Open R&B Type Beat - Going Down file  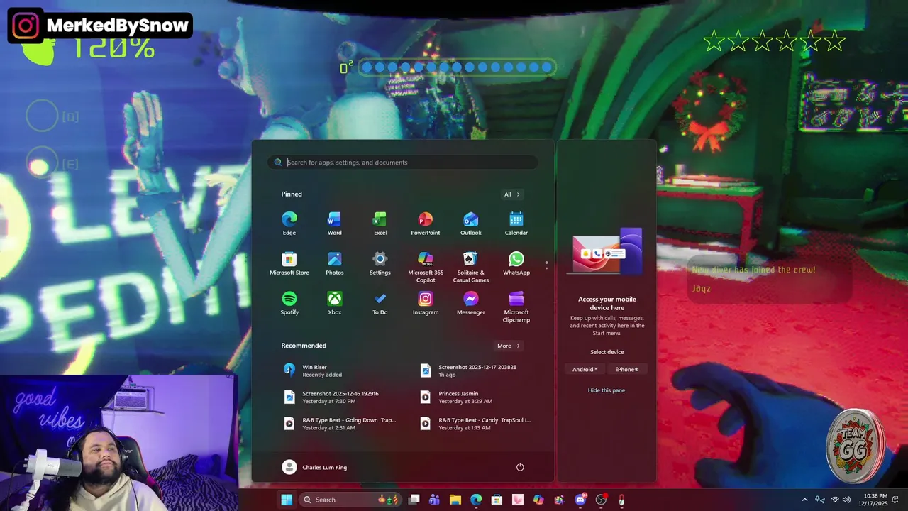click(342, 423)
